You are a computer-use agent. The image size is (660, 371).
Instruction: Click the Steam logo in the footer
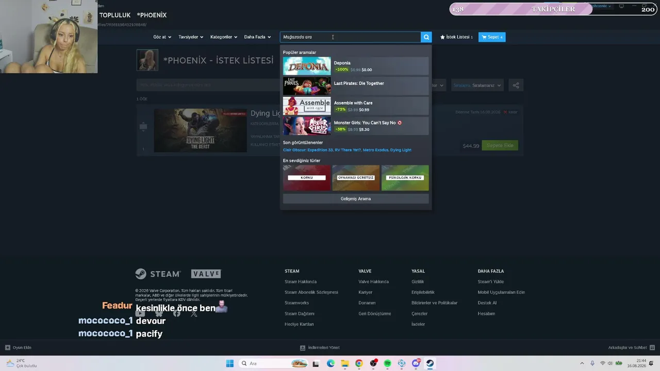(158, 274)
